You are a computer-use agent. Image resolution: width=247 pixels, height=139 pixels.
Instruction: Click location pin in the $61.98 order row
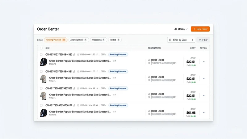click(x=149, y=114)
